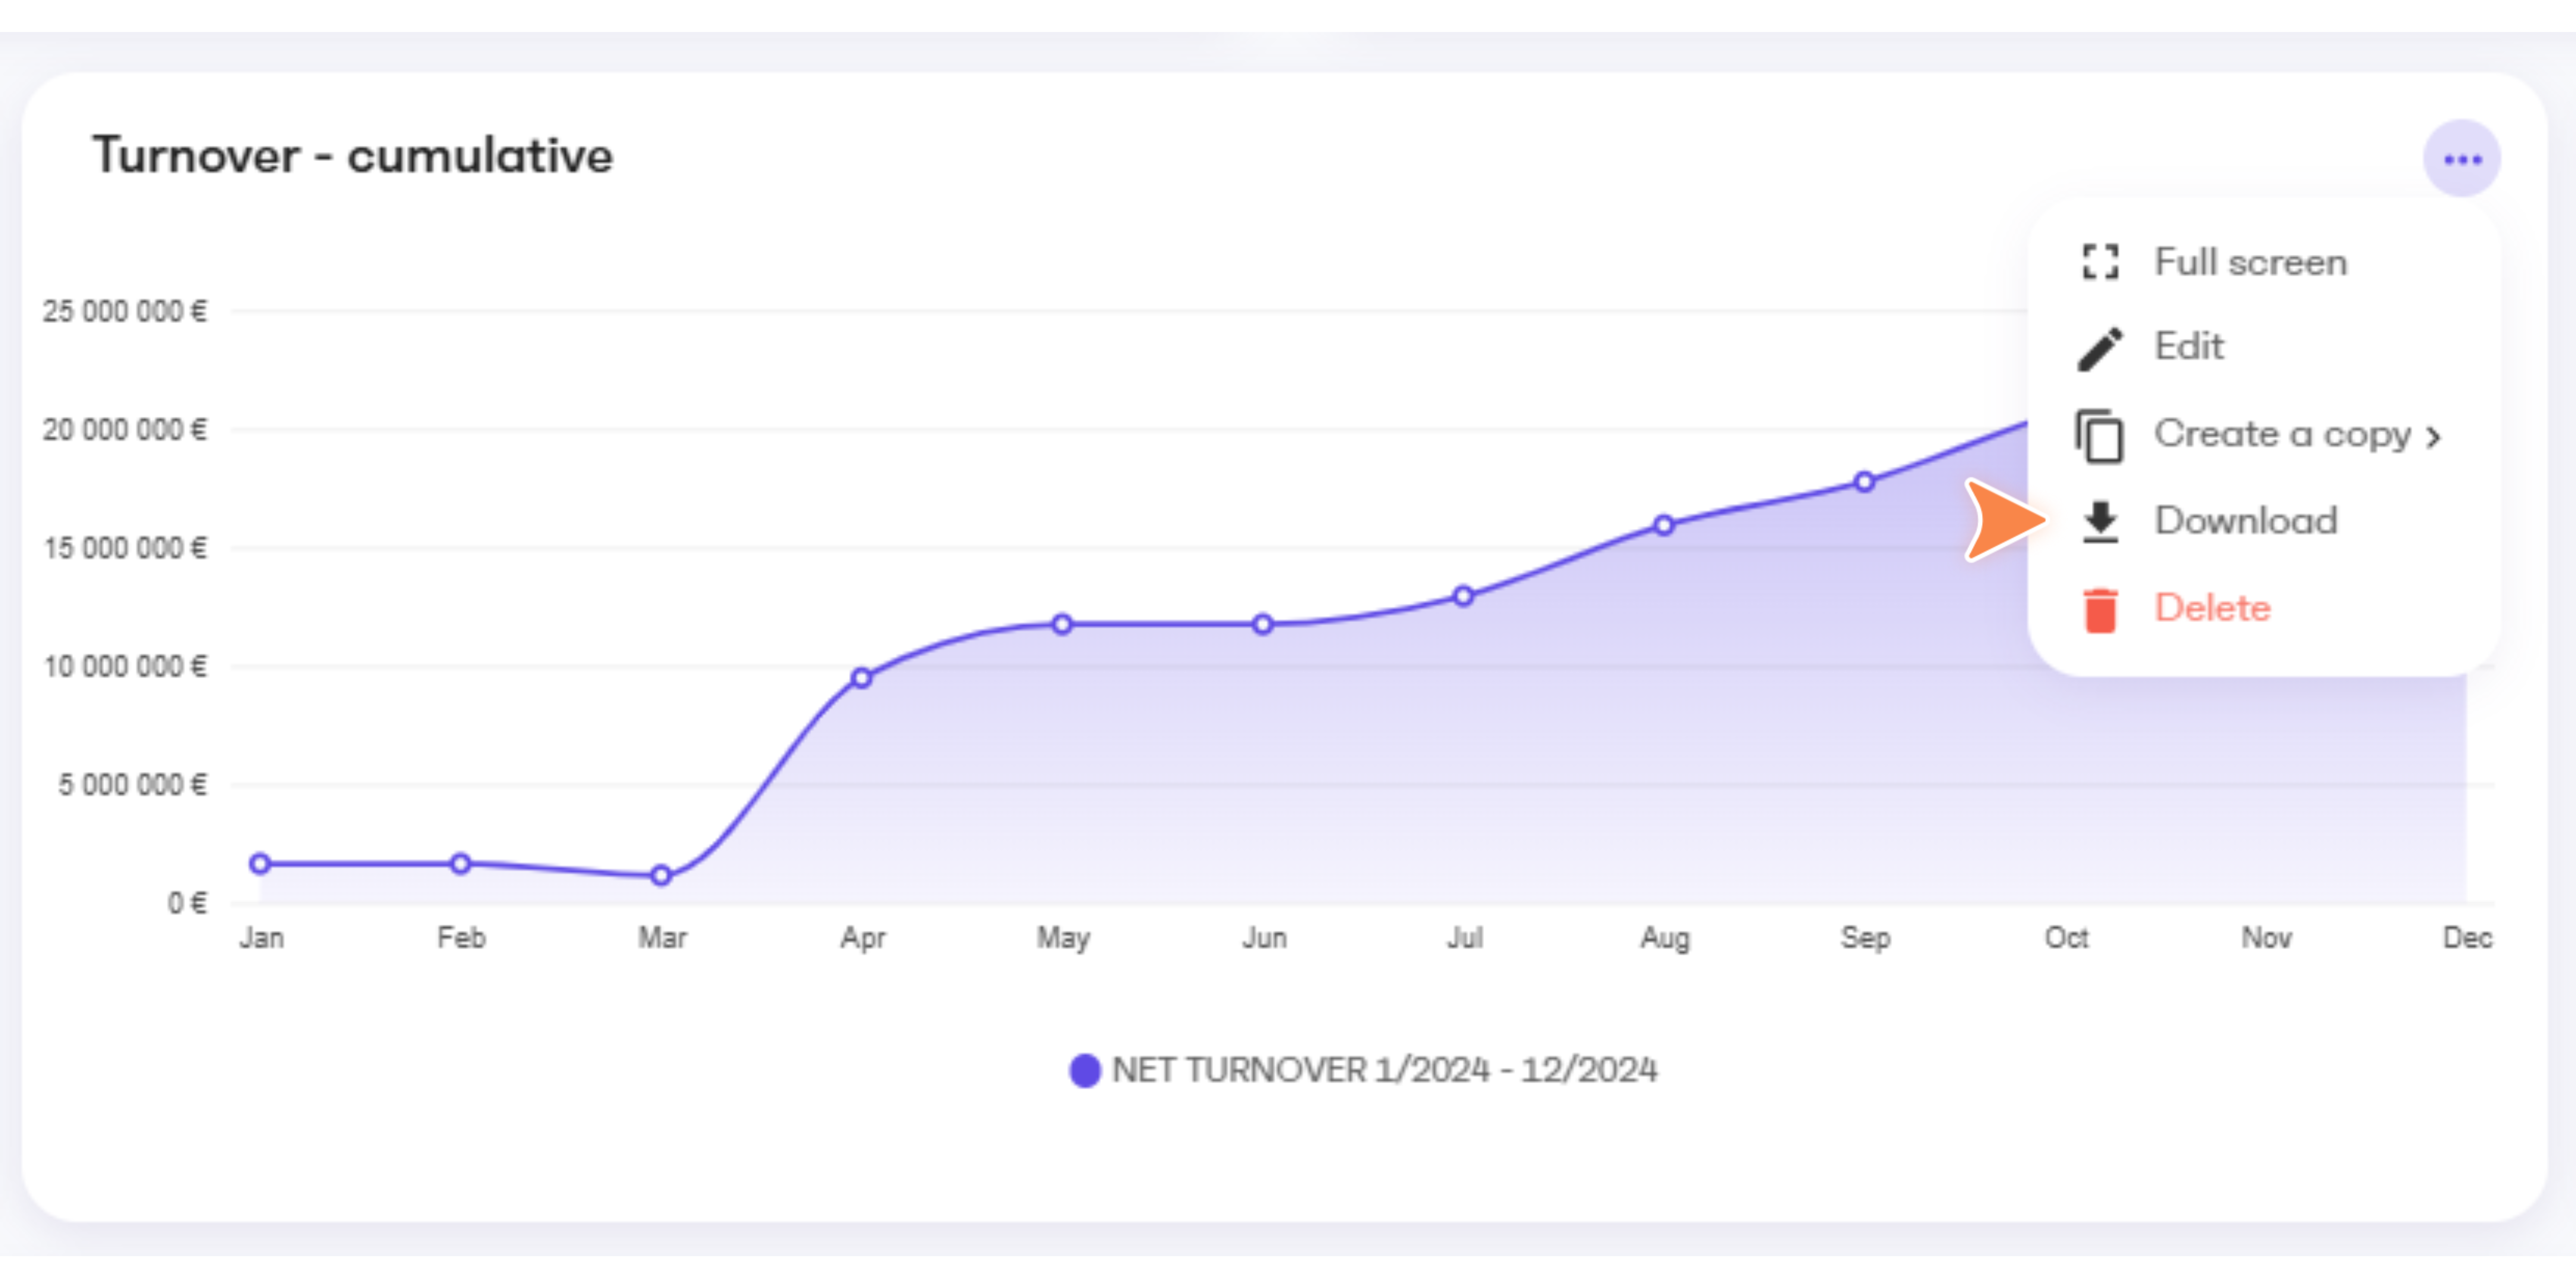2576x1288 pixels.
Task: Click the Jun month axis label
Action: tap(1264, 938)
